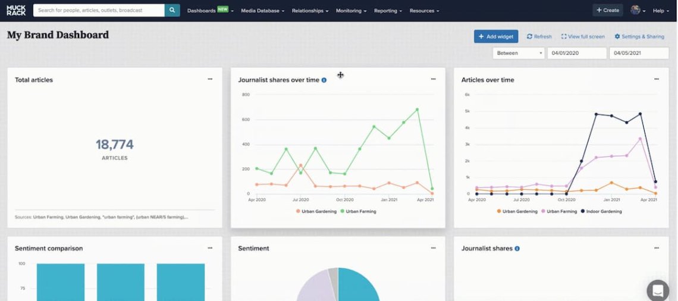This screenshot has width=678, height=301.
Task: Toggle Urban Farming series in Journalist shares legend
Action: point(358,211)
